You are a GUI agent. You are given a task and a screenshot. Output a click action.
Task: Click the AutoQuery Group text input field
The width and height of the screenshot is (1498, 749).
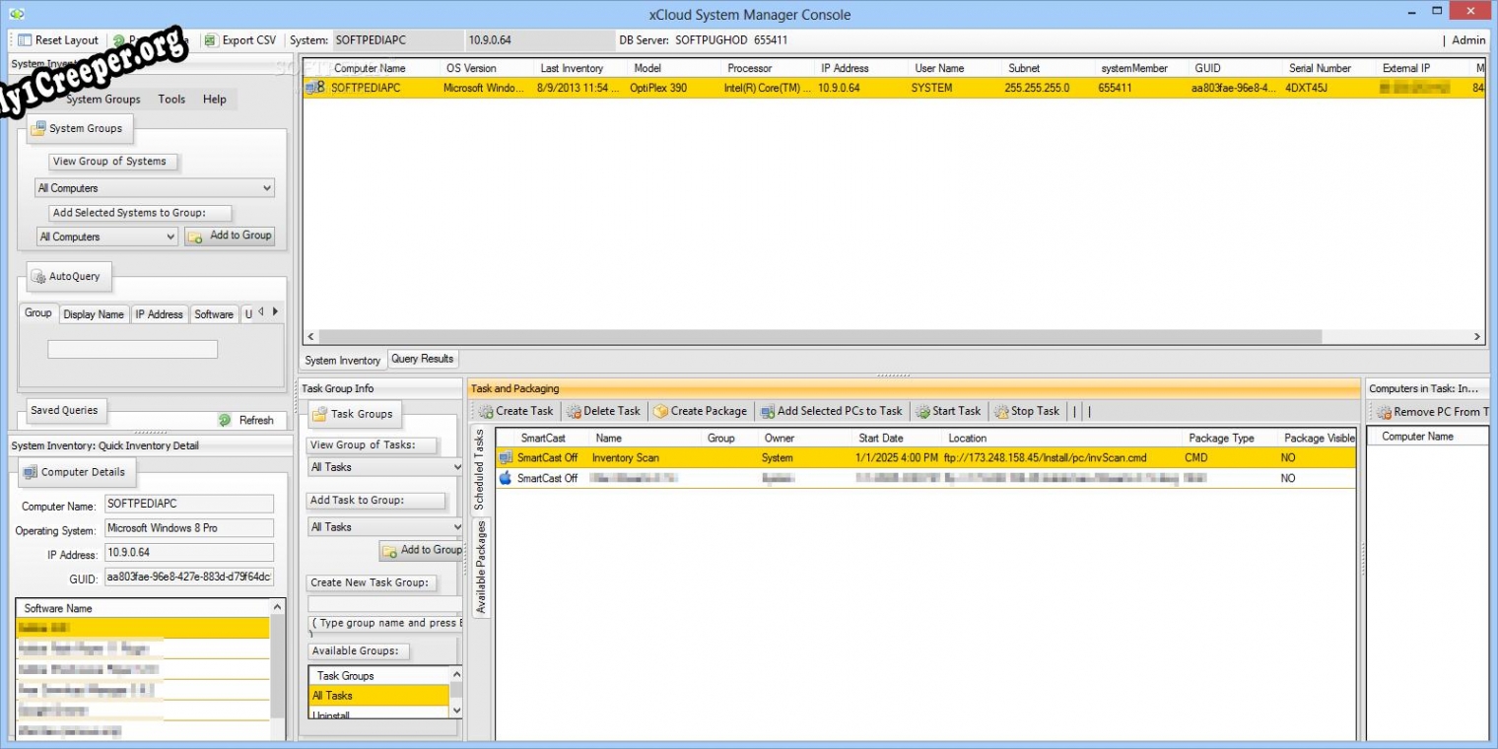(x=132, y=349)
